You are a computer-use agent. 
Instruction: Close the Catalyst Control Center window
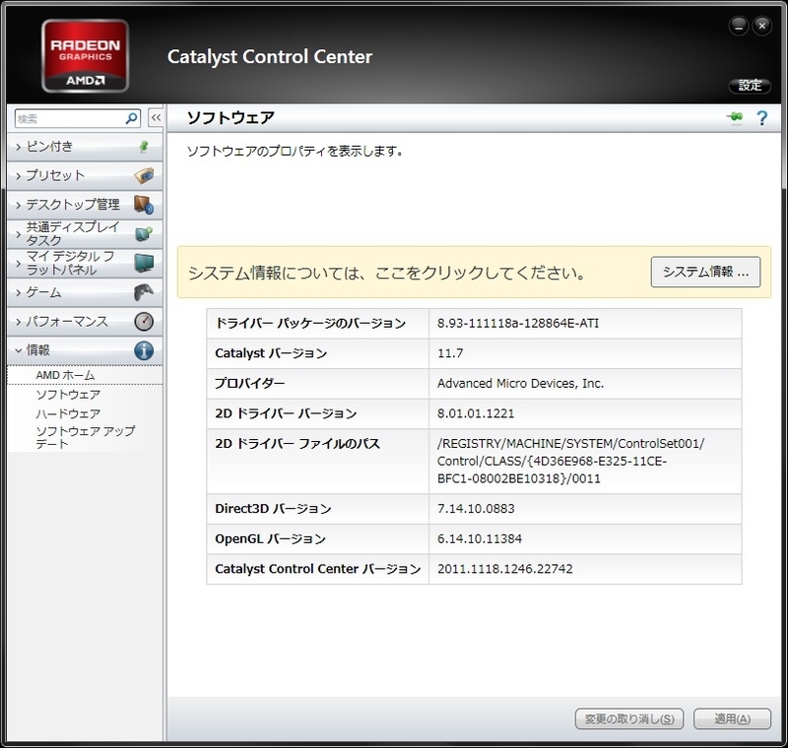[x=761, y=27]
